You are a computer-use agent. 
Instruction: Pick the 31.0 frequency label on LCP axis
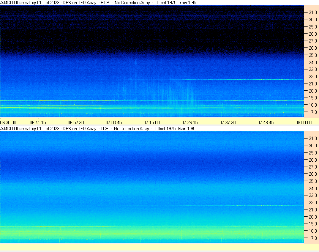pyautogui.click(x=313, y=138)
